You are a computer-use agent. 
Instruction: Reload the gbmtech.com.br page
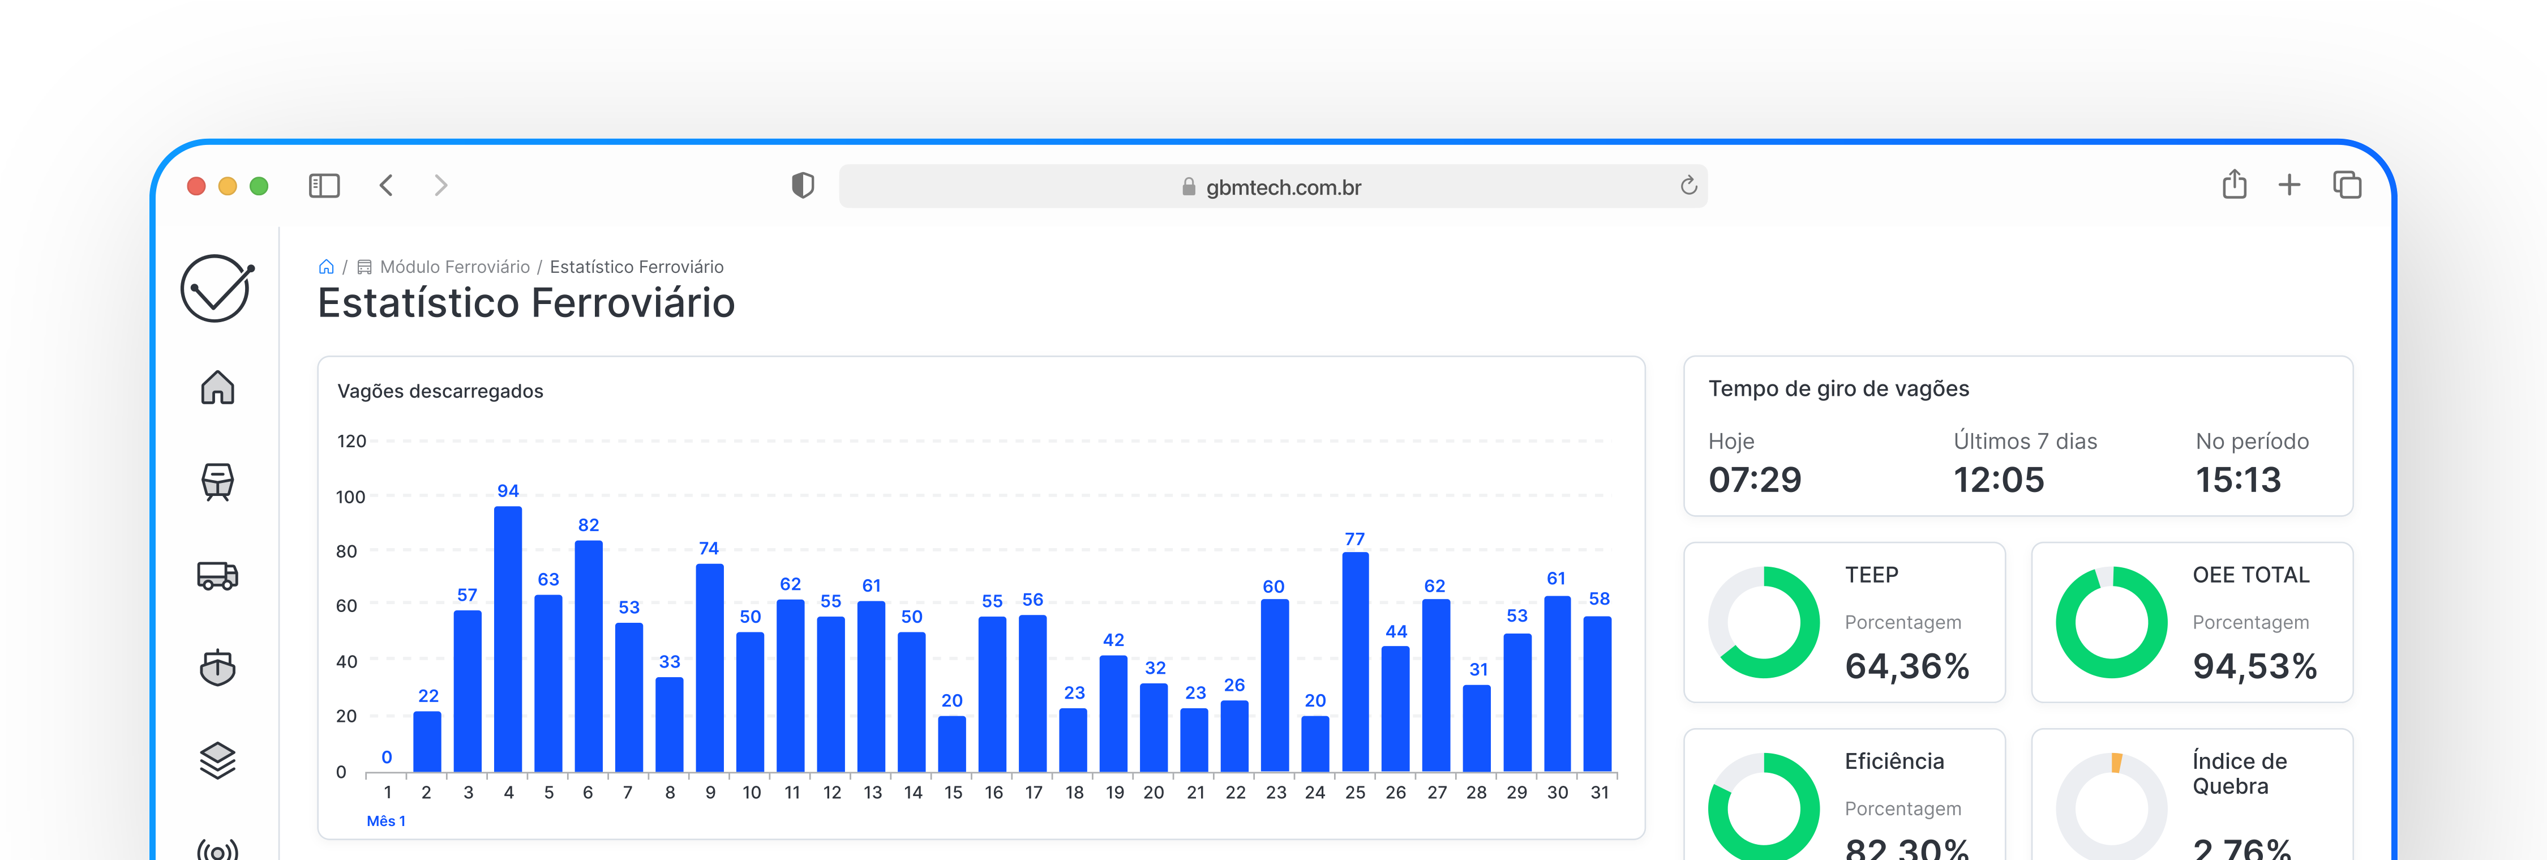1688,186
